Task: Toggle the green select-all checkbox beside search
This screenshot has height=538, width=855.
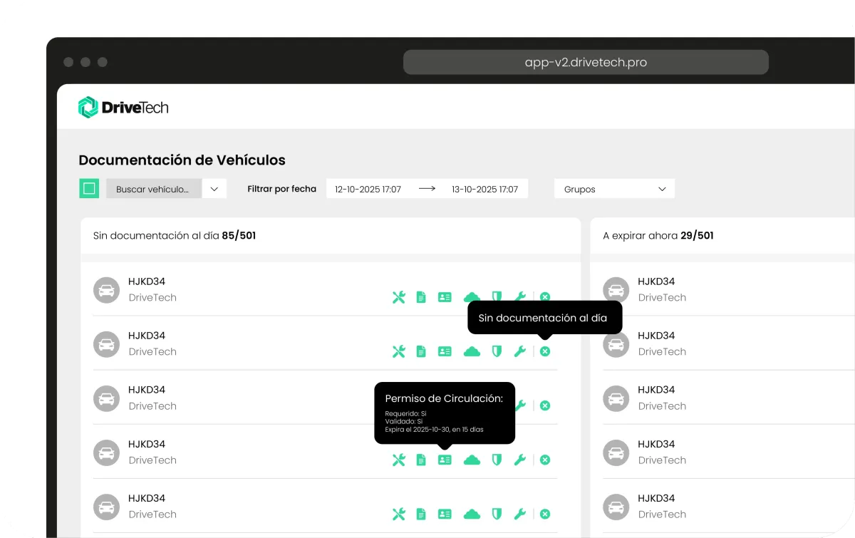Action: point(89,189)
